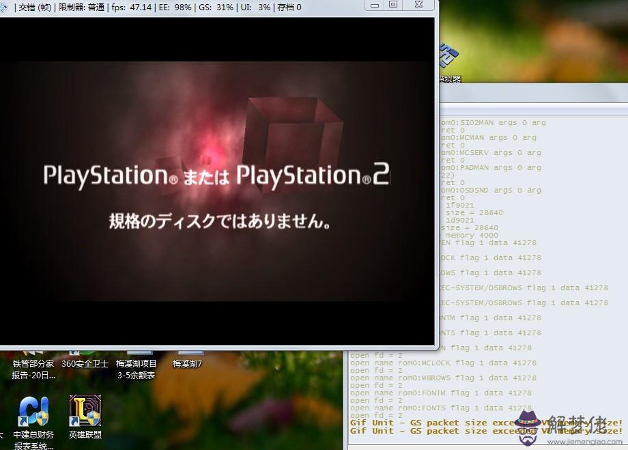Close the PCSX2 game window

click(419, 5)
